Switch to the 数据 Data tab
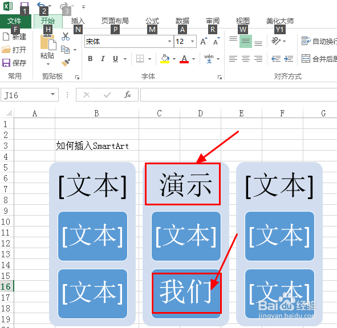Image resolution: width=337 pixels, height=328 pixels. coord(182,21)
